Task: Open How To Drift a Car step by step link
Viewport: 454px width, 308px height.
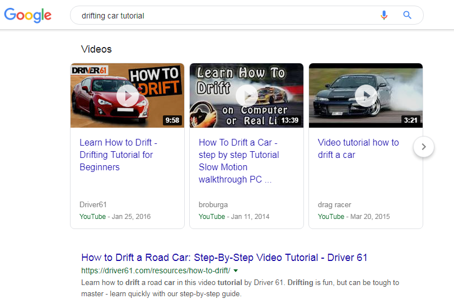Action: point(239,161)
